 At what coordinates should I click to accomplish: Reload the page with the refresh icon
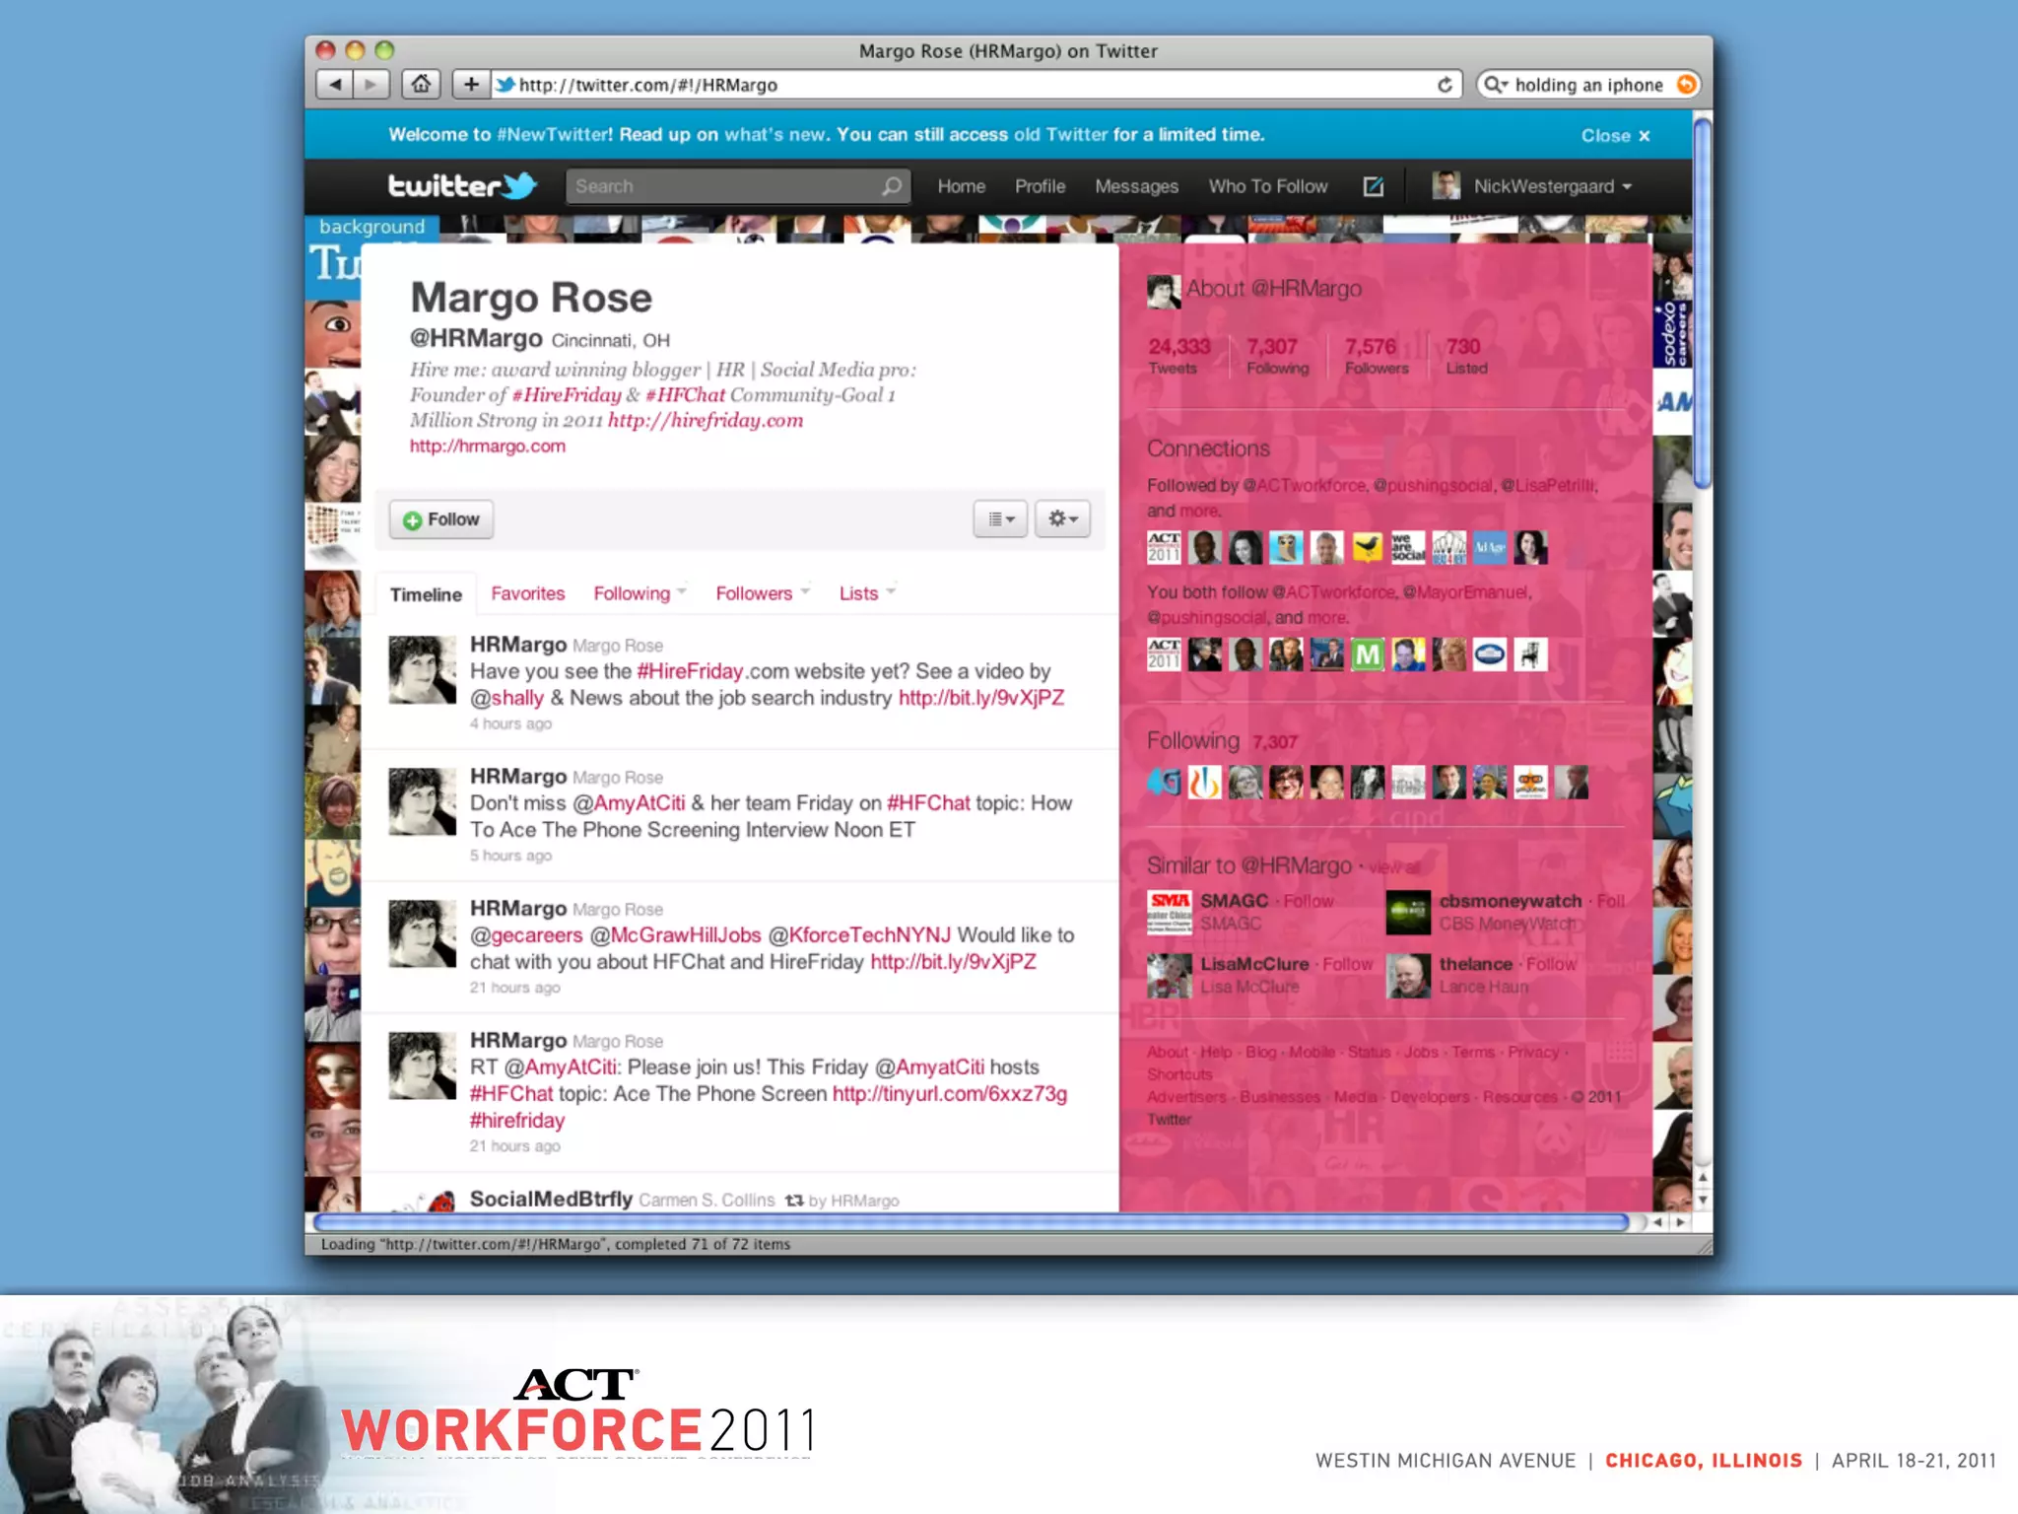click(1445, 85)
